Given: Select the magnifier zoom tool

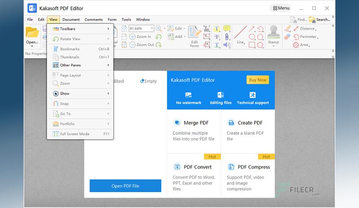Looking at the screenshot, I should 158,28.
